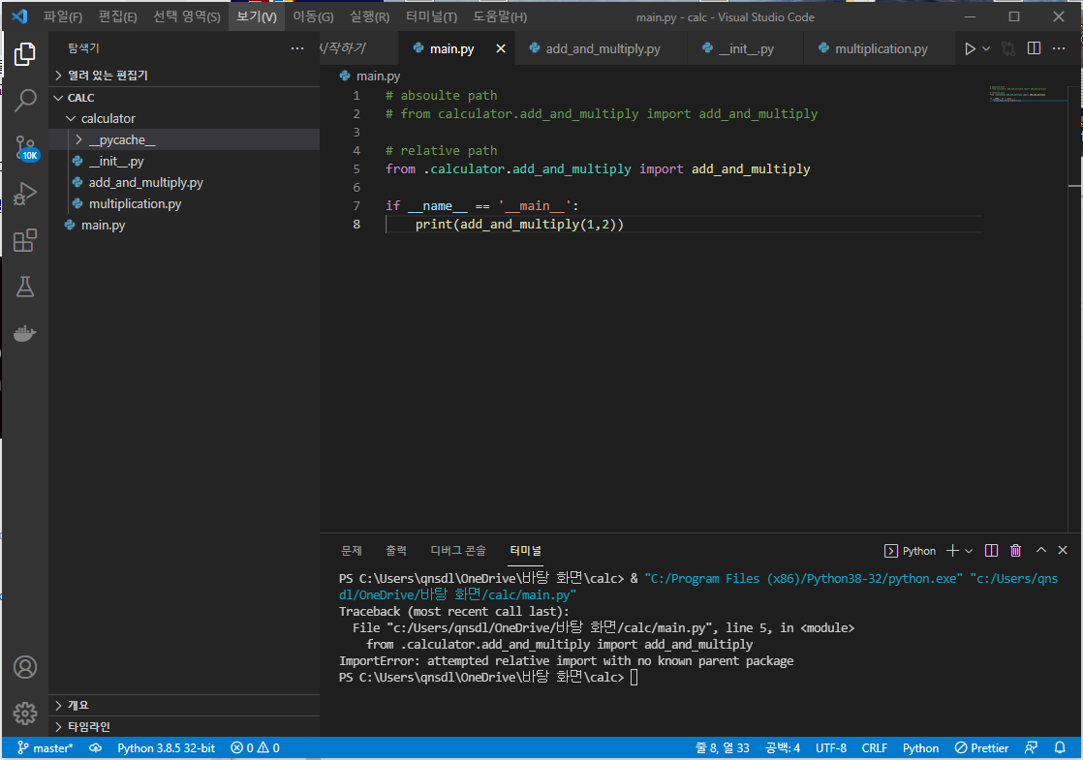The width and height of the screenshot is (1083, 760).
Task: Expand the 개요 outline section
Action: (184, 706)
